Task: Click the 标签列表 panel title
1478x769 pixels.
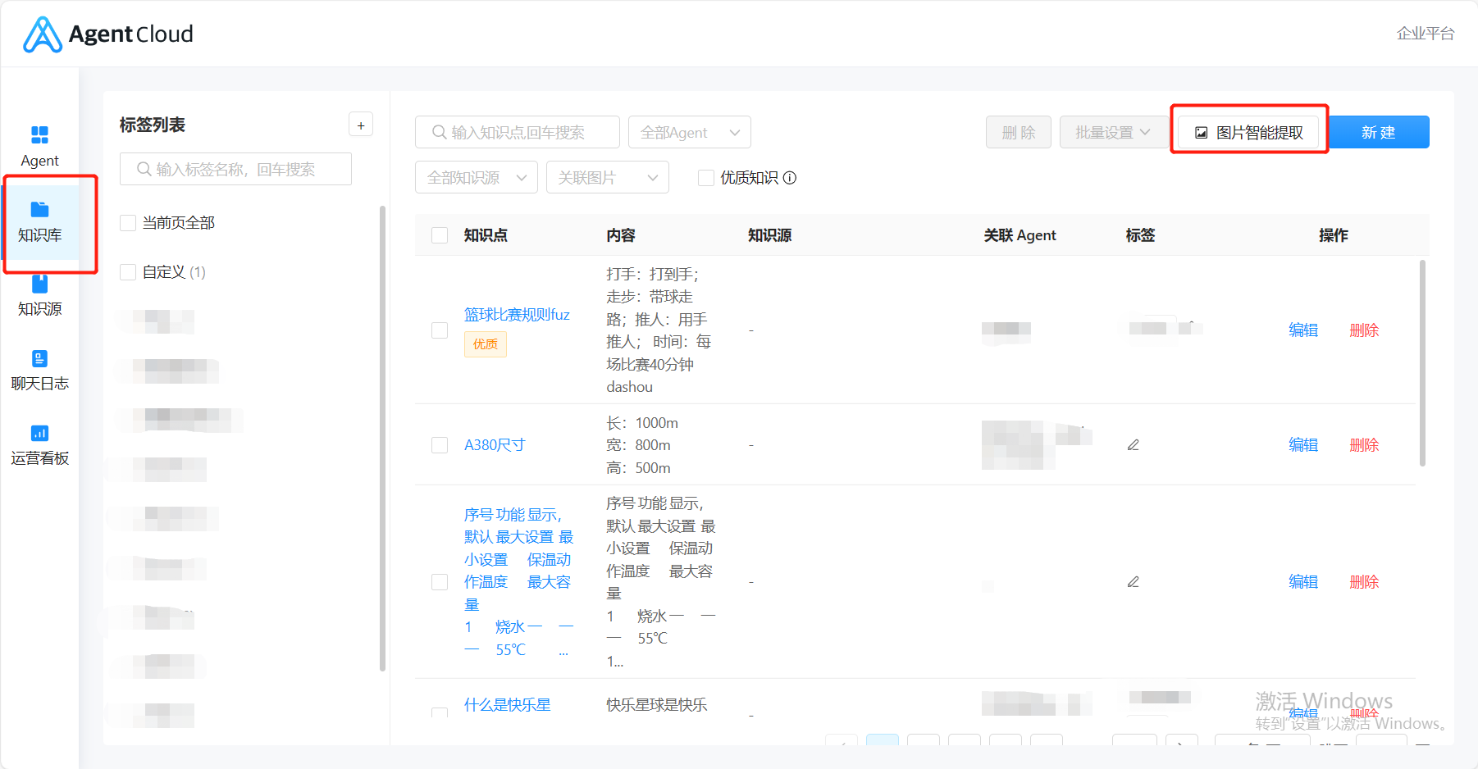Action: click(153, 125)
